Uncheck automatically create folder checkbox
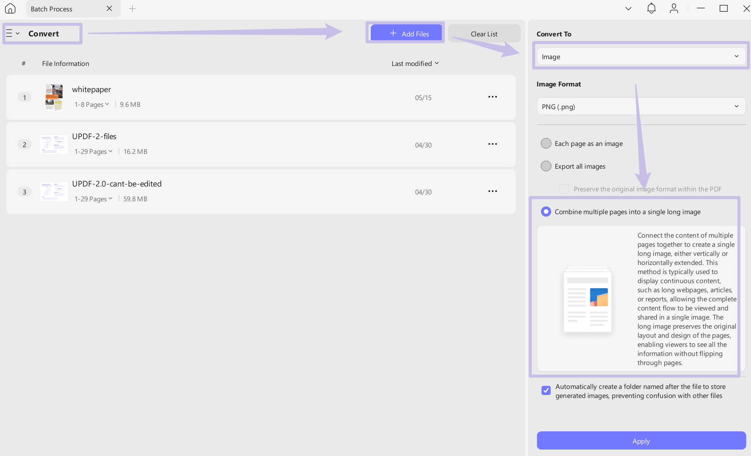This screenshot has width=751, height=456. (546, 390)
